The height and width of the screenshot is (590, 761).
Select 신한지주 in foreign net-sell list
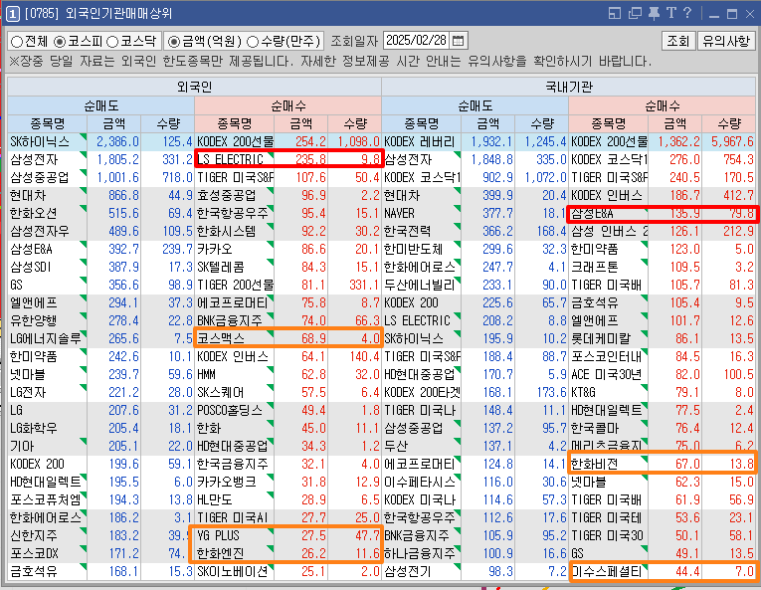[33, 535]
